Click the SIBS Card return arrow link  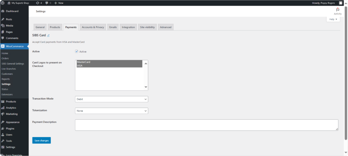[48, 35]
